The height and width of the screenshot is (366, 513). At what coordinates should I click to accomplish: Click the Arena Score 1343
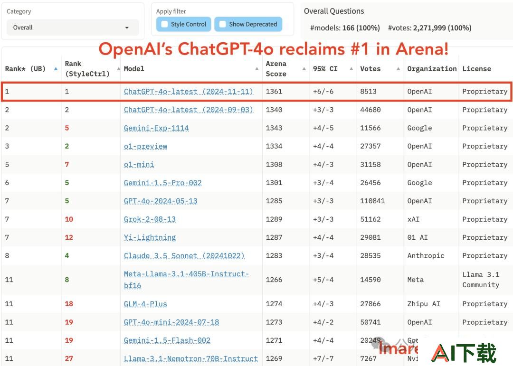[274, 128]
